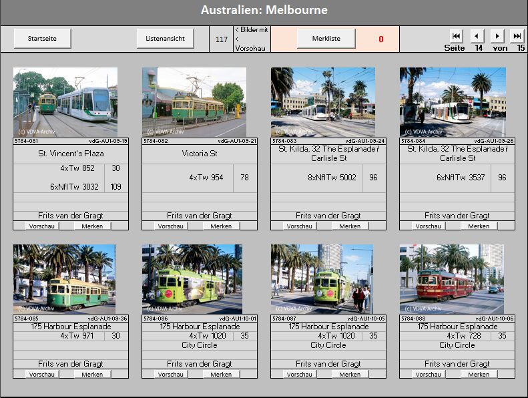Go to the first page
528x398 pixels.
pos(456,35)
